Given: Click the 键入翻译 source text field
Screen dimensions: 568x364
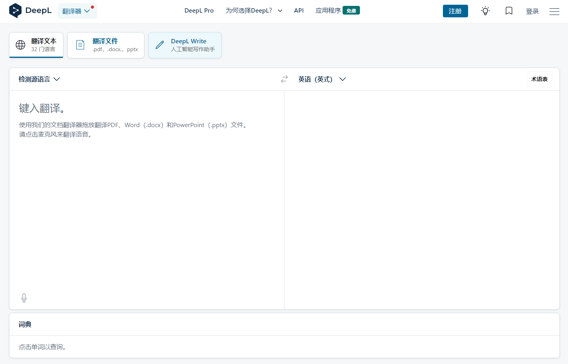Looking at the screenshot, I should click(147, 200).
